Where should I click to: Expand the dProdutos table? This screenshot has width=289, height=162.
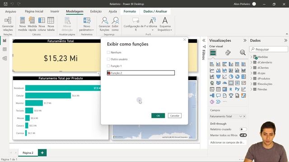tap(252, 78)
